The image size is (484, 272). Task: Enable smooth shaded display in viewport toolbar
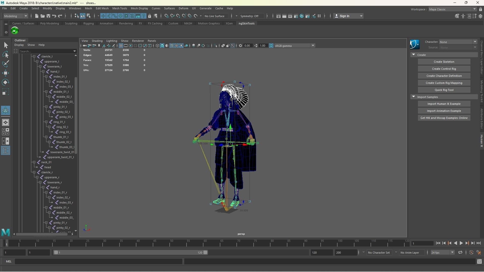tap(162, 46)
